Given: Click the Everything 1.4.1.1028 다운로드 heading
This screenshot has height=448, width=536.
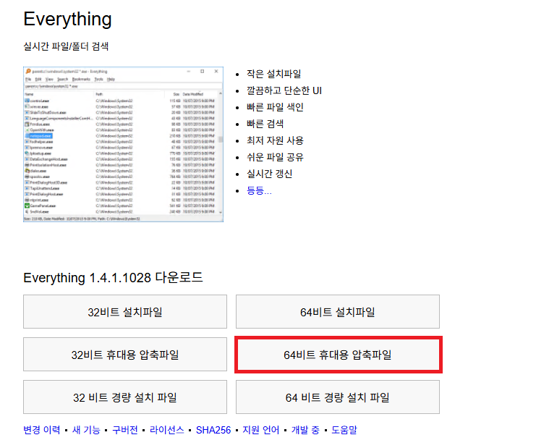Looking at the screenshot, I should tap(113, 277).
